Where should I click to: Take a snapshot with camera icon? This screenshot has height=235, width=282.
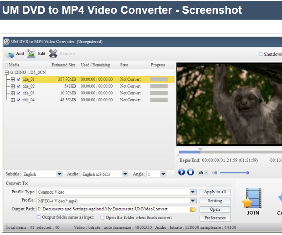point(201,173)
